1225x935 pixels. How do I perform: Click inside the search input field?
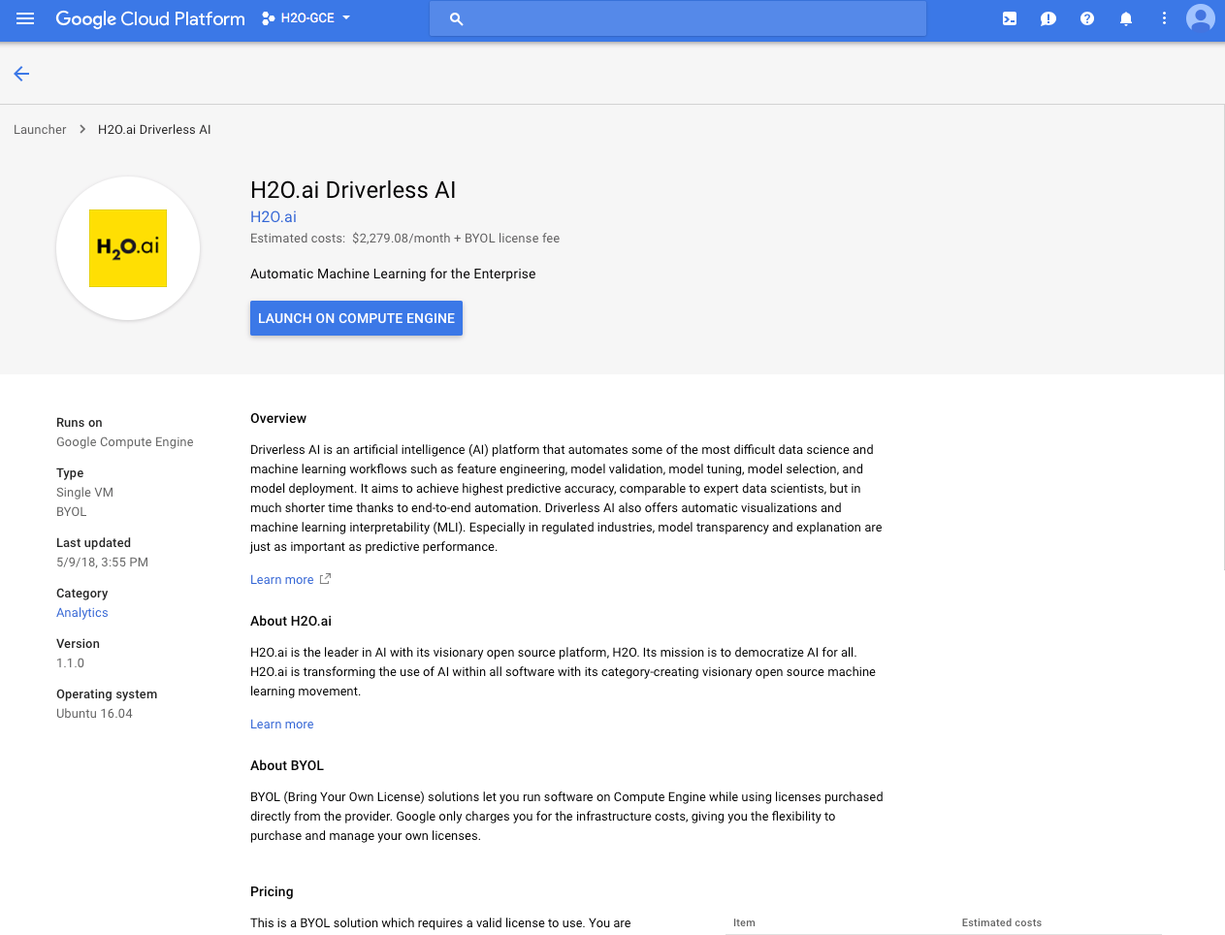click(679, 17)
